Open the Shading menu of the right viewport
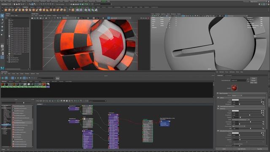The image size is (270, 152). 157,14
